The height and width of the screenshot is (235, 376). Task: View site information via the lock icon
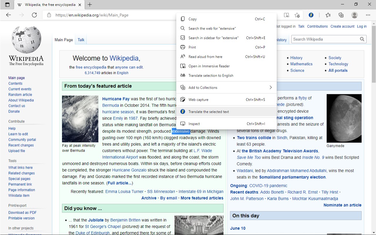(49, 15)
